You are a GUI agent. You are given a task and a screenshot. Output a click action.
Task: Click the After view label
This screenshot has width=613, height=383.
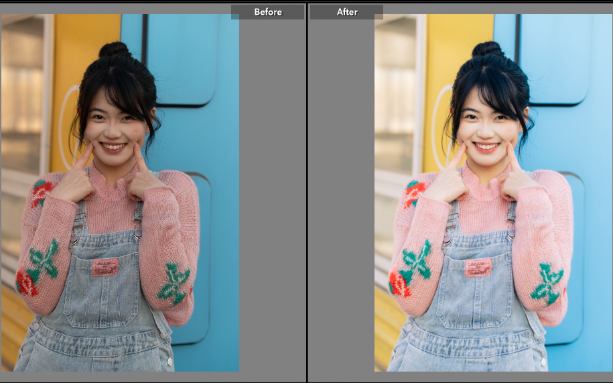(x=346, y=12)
